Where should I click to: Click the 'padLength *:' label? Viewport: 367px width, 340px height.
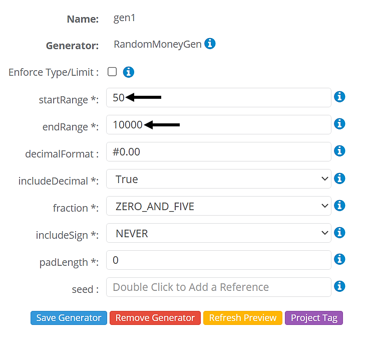(x=69, y=262)
